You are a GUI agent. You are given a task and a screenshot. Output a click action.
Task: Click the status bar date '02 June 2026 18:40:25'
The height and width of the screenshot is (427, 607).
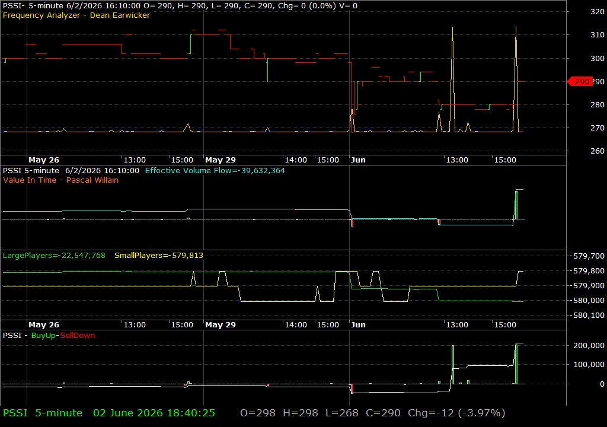tap(154, 413)
